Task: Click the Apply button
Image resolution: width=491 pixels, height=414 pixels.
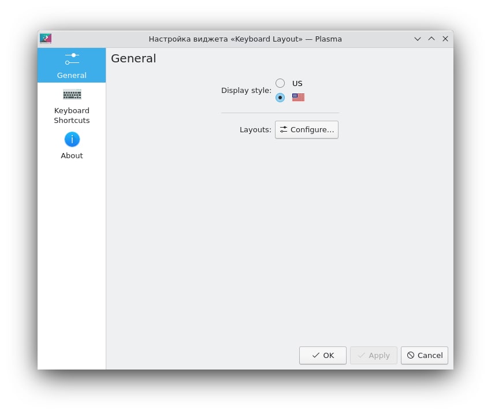Action: click(x=374, y=356)
